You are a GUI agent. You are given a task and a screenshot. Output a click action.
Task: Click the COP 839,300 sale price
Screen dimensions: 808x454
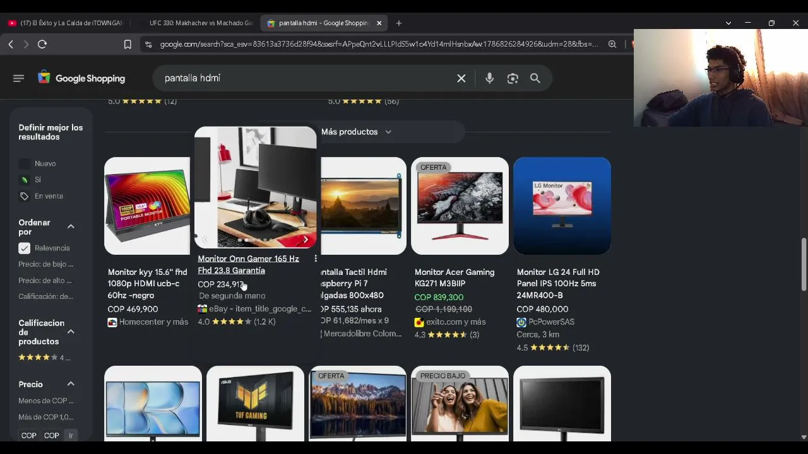(439, 298)
